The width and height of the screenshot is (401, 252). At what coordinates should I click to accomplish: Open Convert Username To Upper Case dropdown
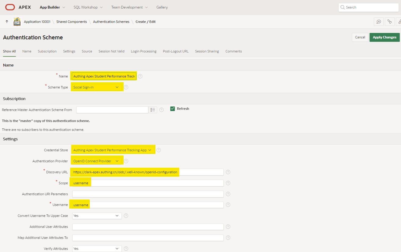click(x=97, y=216)
